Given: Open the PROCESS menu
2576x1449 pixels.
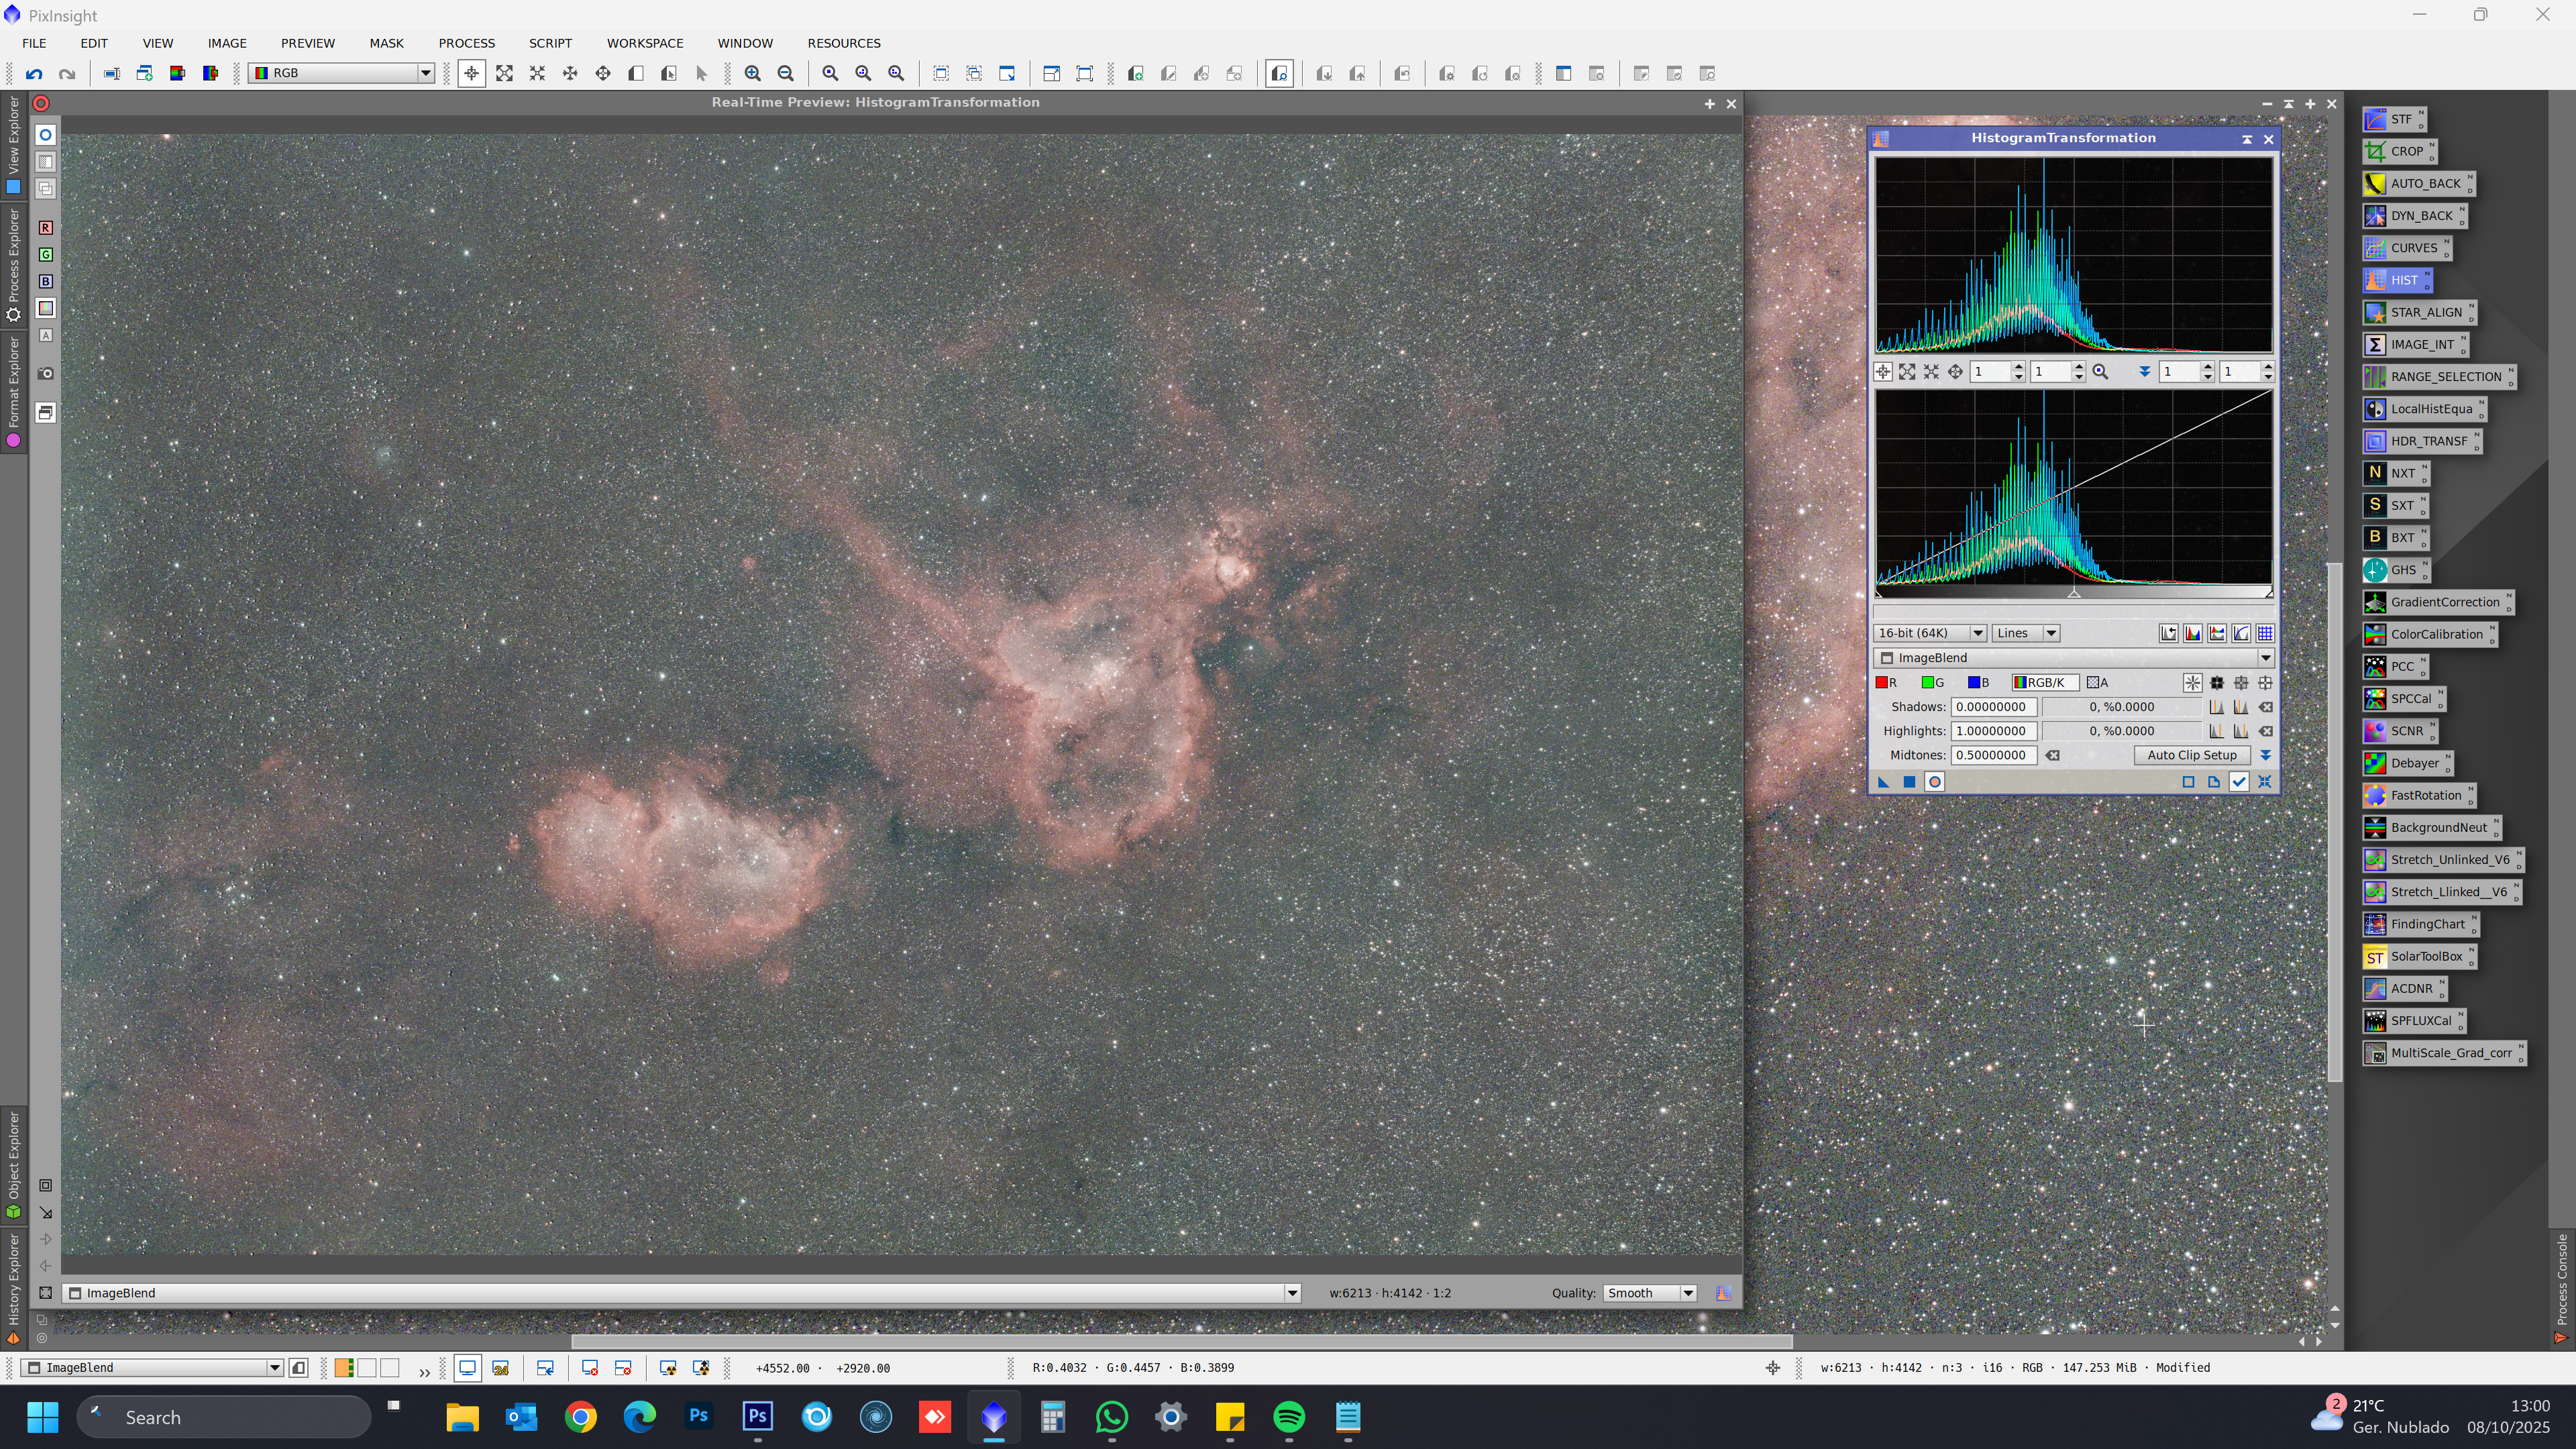Looking at the screenshot, I should 466,43.
